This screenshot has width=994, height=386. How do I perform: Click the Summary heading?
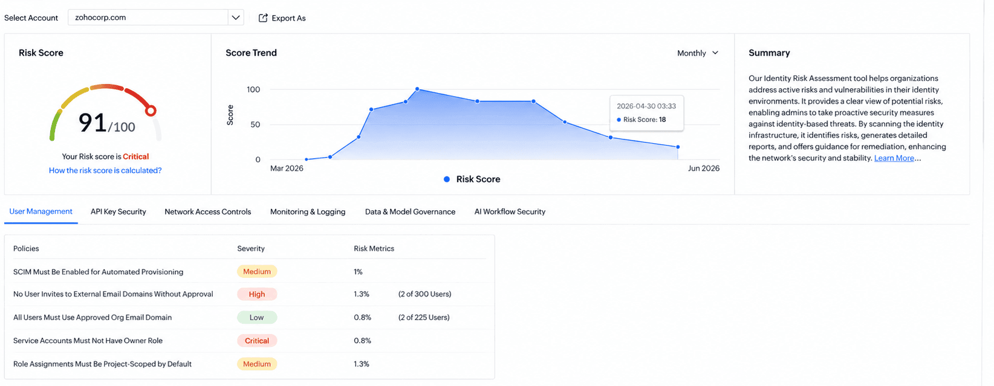tap(769, 53)
